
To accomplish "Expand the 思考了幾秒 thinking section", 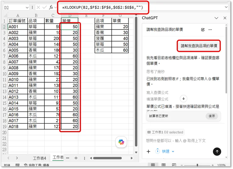I will (156, 72).
